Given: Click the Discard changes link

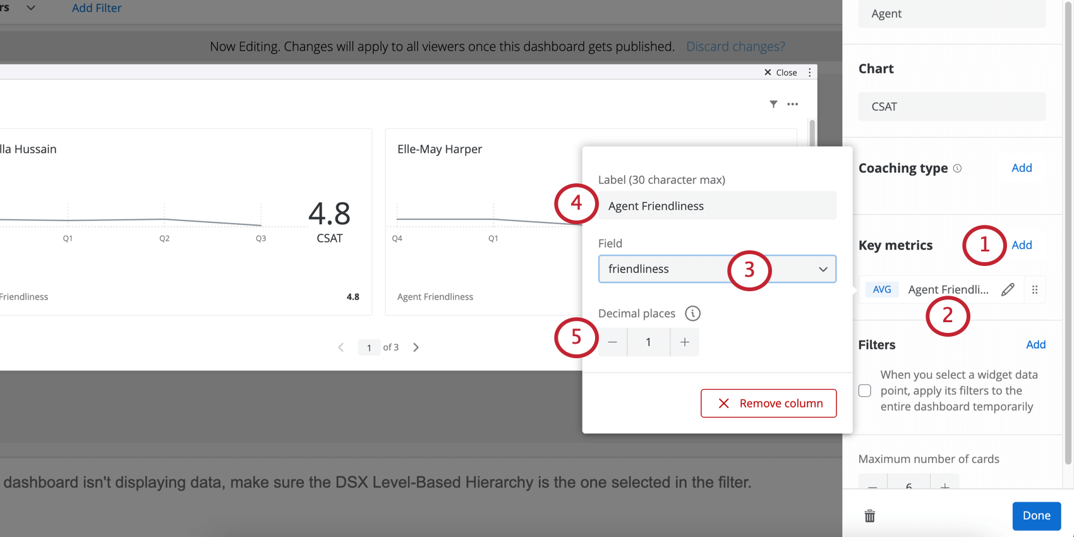Looking at the screenshot, I should [x=735, y=47].
